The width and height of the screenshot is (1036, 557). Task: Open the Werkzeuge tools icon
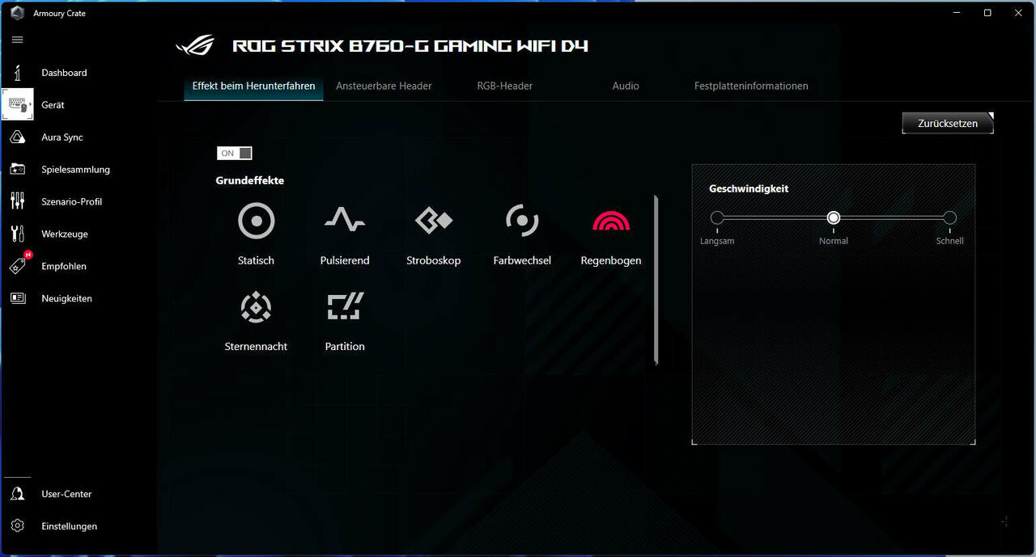[x=17, y=234]
